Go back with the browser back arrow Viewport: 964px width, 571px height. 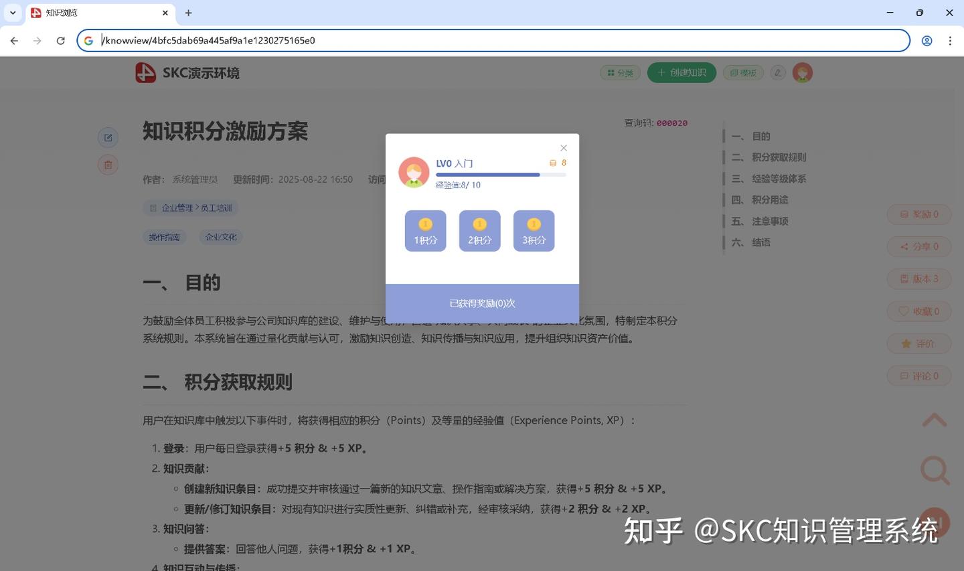pos(14,41)
